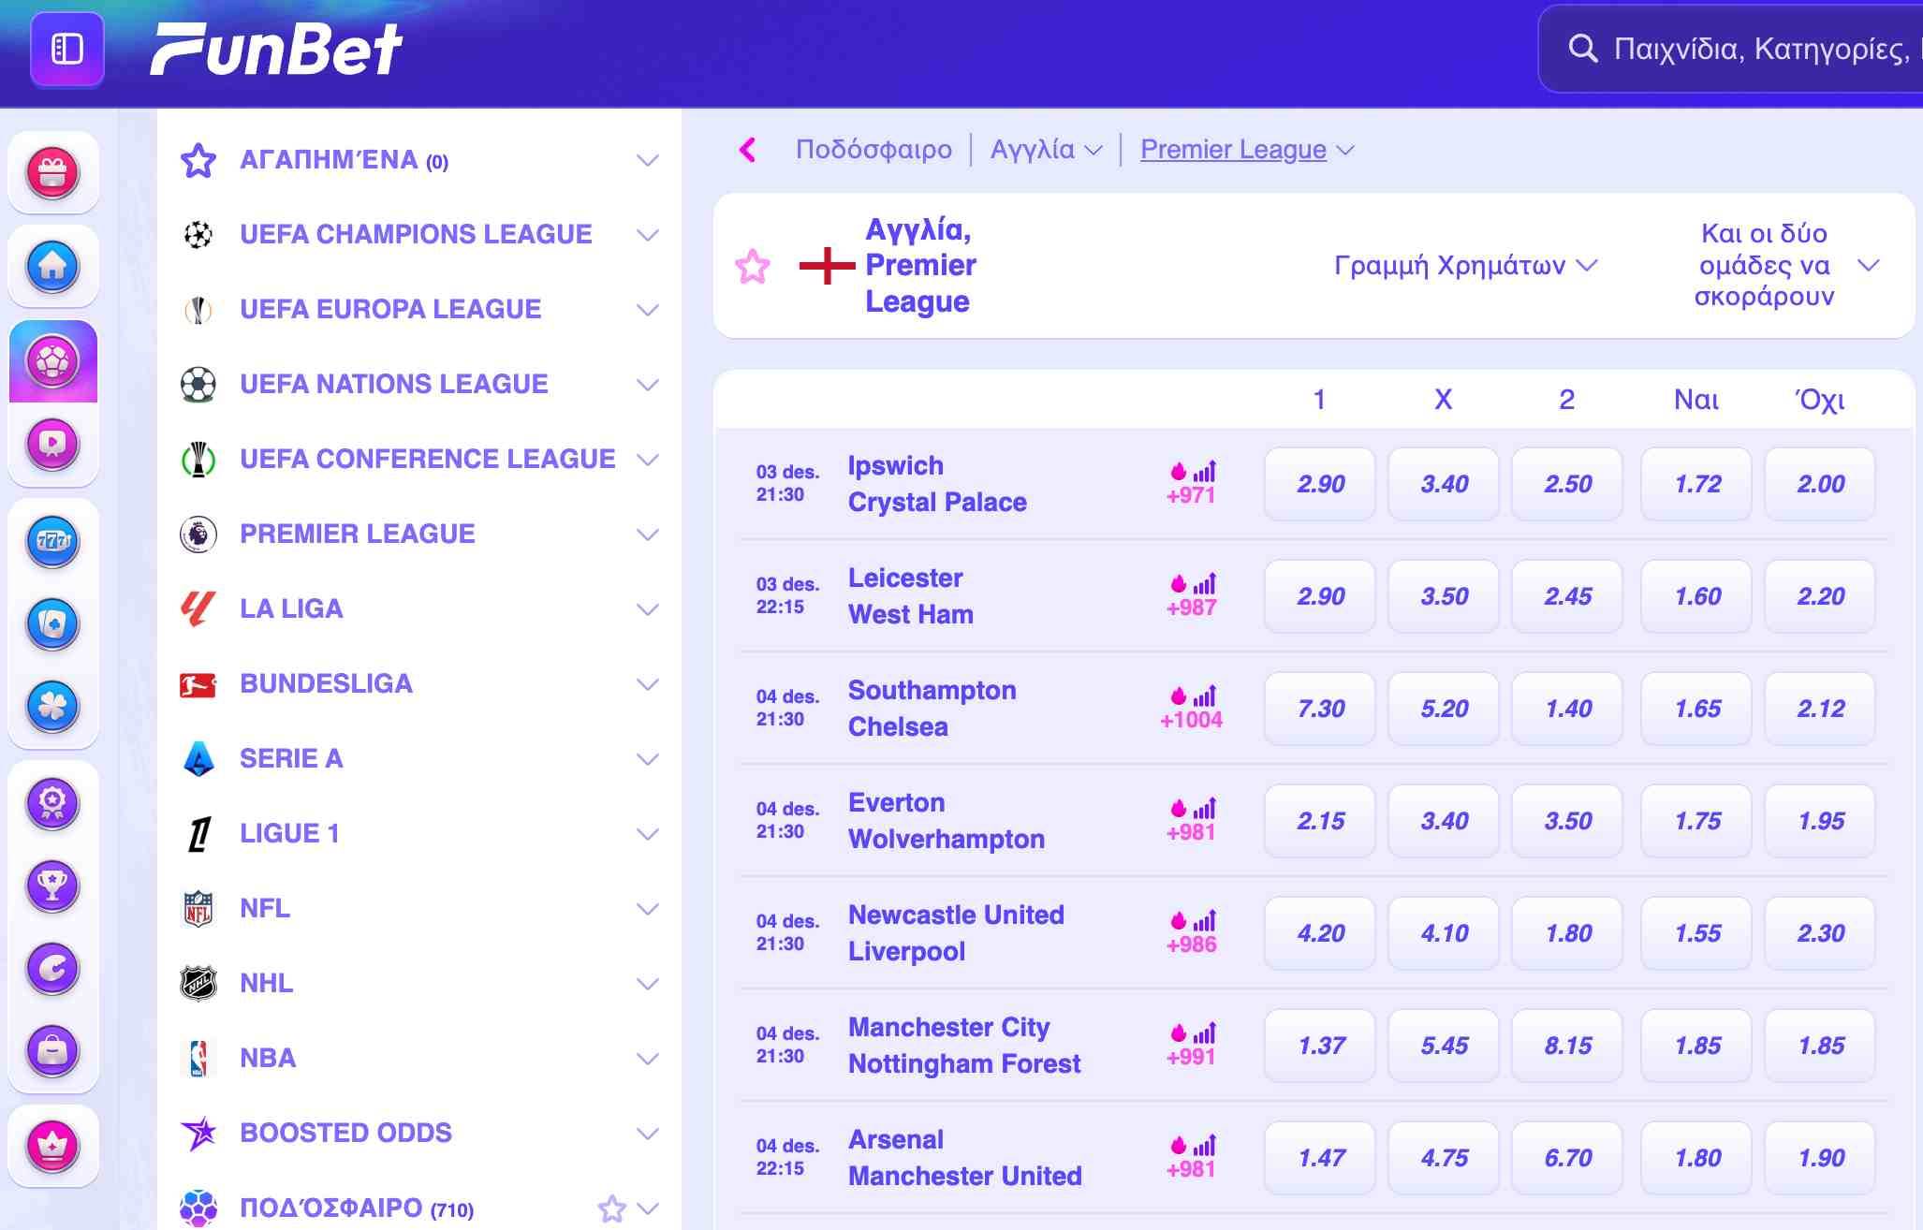
Task: Click the back arrow in breadcrumb
Action: (x=747, y=150)
